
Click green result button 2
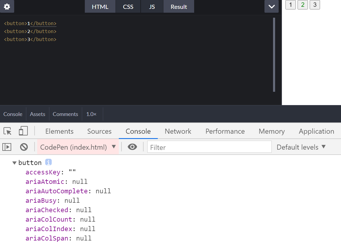[303, 5]
